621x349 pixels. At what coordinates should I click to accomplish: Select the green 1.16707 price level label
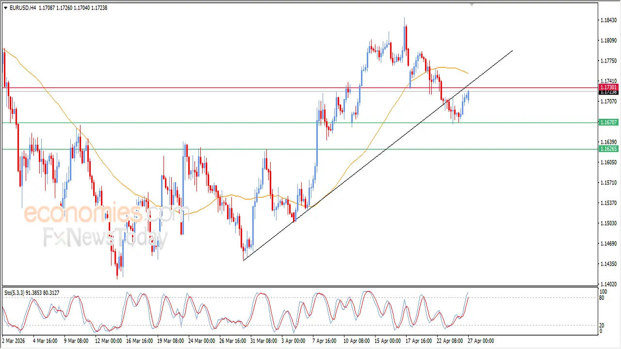click(x=608, y=123)
